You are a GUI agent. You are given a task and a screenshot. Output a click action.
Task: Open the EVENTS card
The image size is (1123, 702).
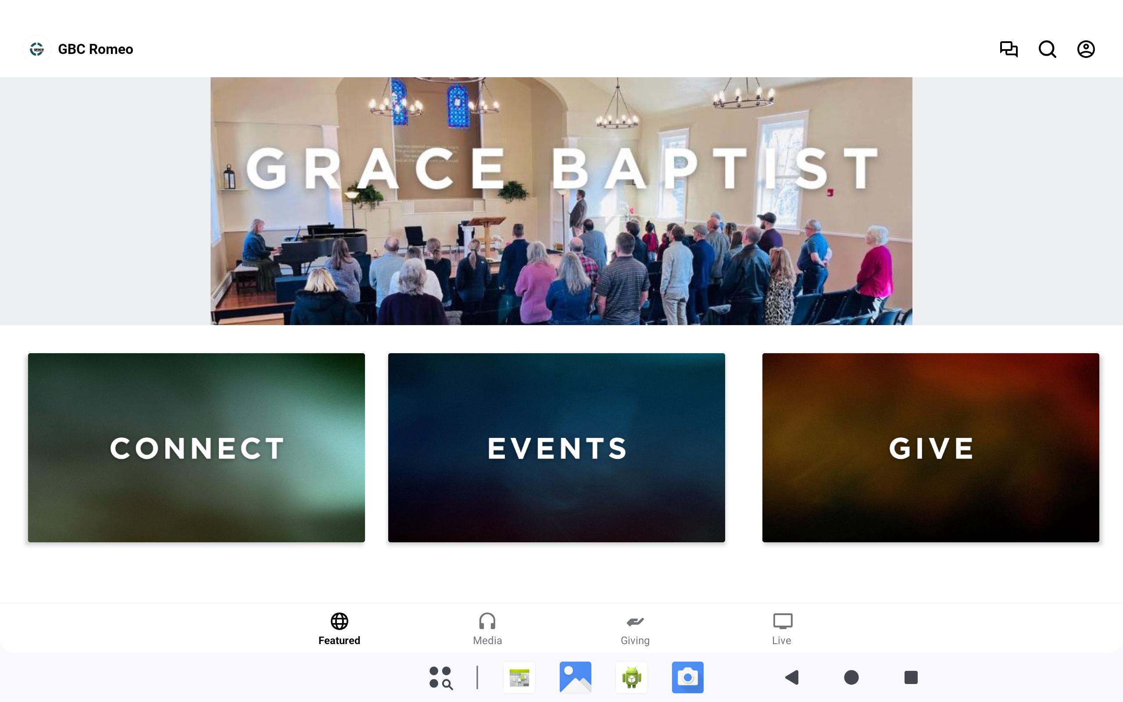pos(556,448)
